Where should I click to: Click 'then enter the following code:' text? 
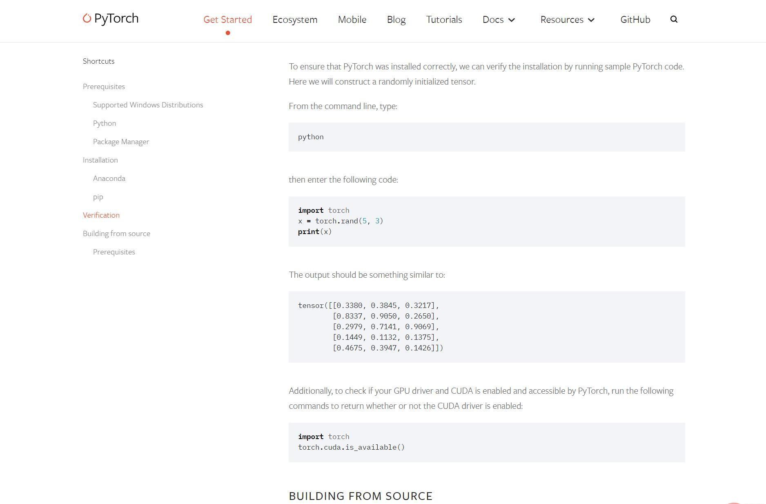tap(343, 180)
